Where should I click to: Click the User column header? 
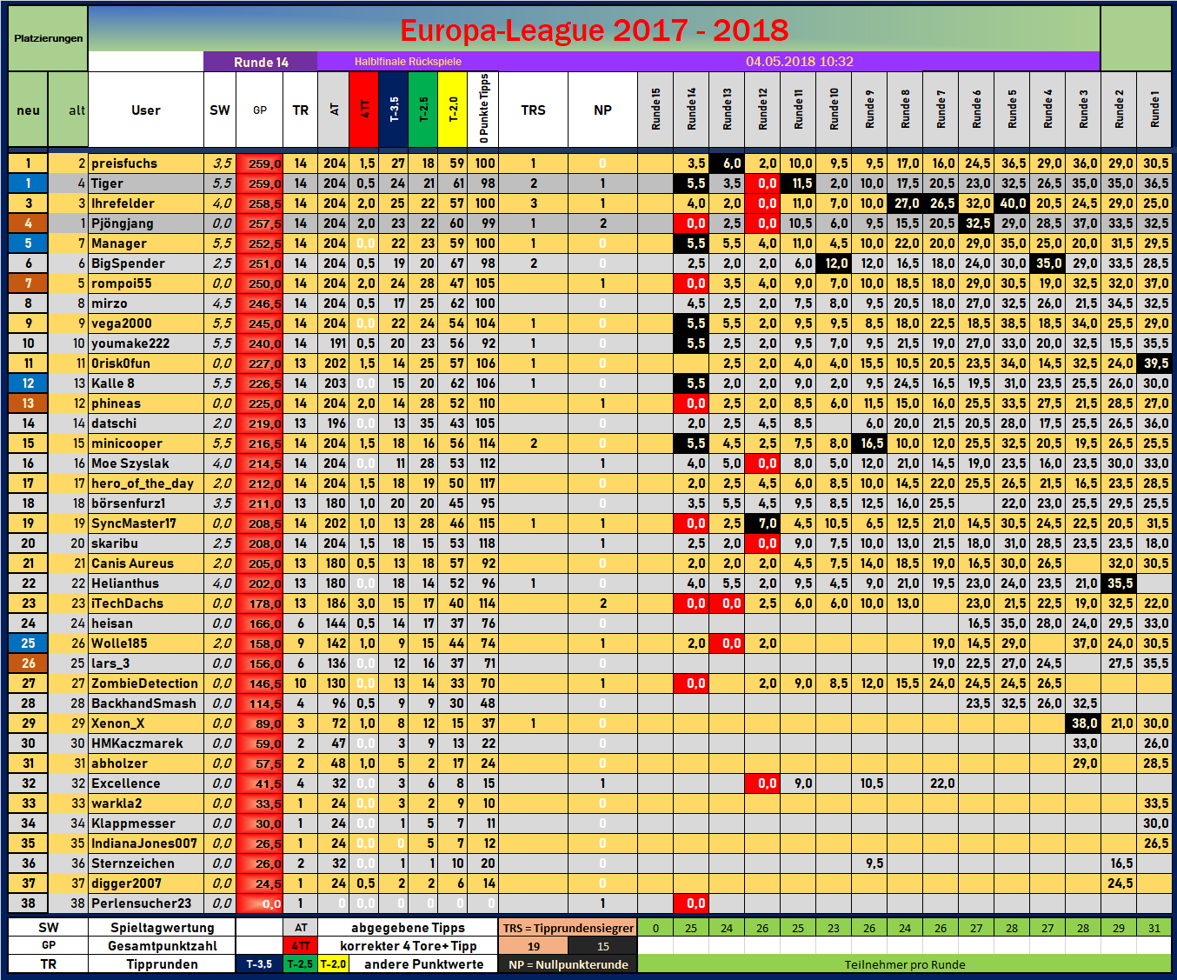pyautogui.click(x=145, y=110)
